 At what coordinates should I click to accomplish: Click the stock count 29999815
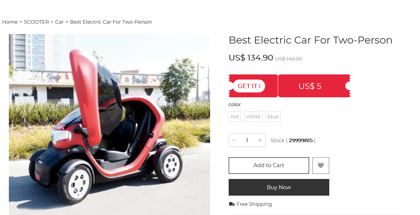tap(301, 141)
